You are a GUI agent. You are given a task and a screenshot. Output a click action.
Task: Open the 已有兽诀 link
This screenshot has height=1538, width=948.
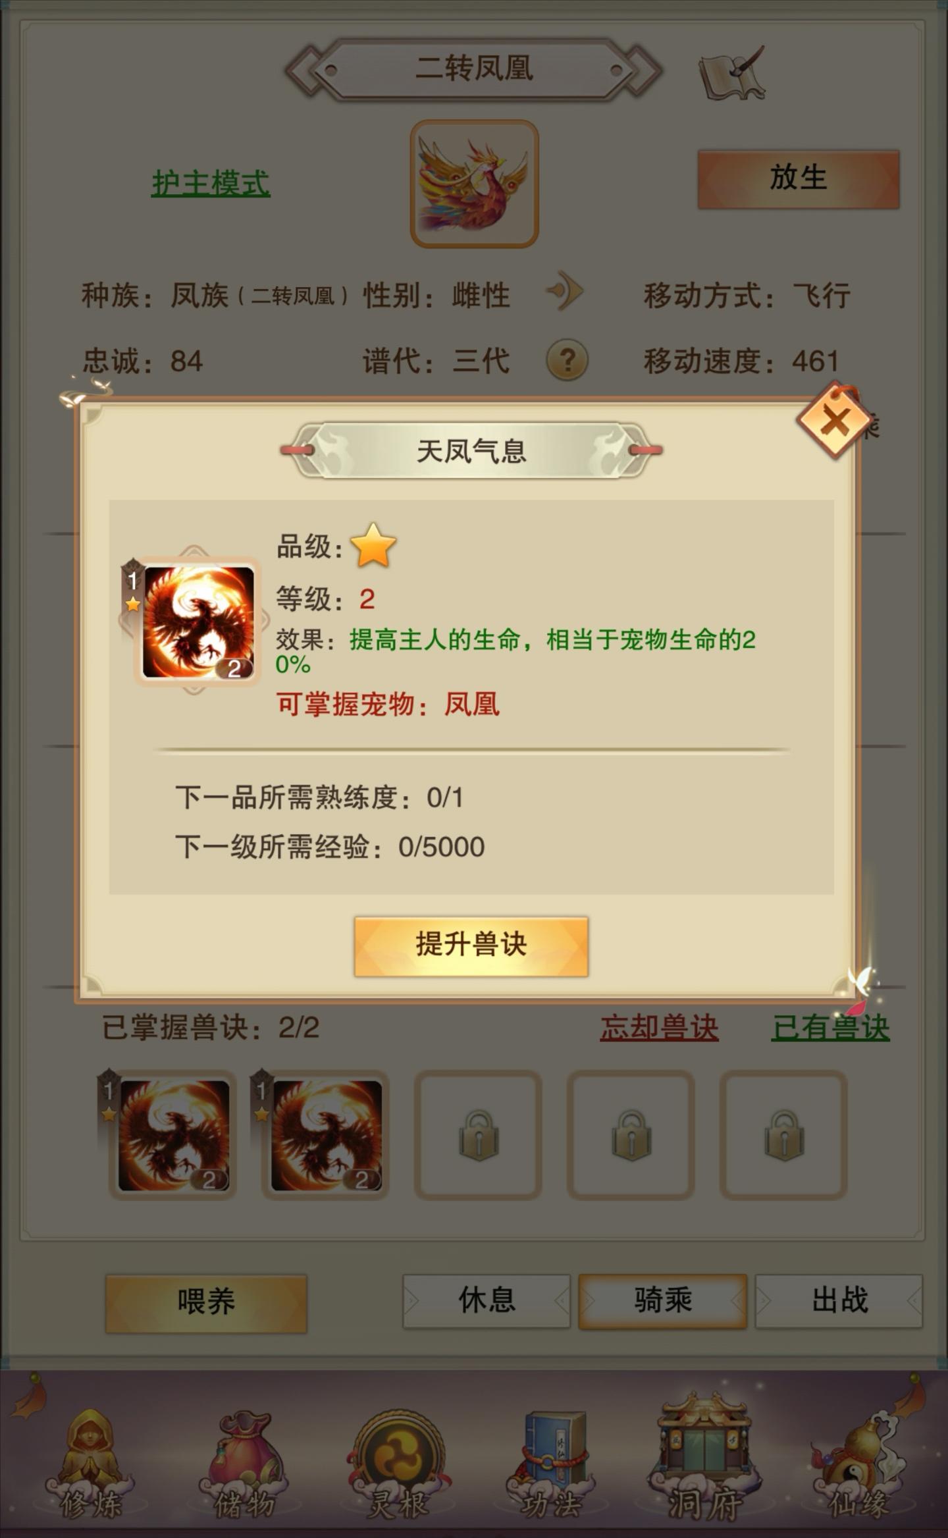point(830,1028)
